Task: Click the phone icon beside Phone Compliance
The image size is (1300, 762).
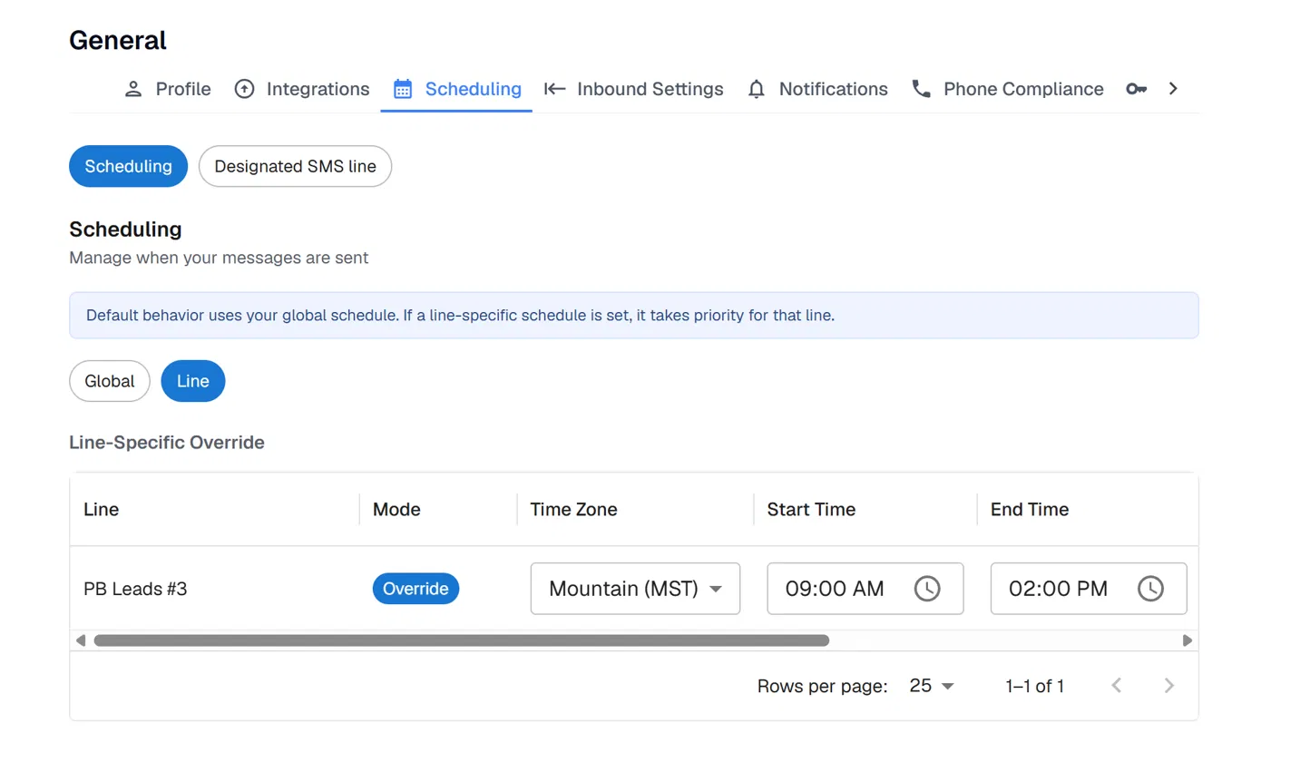Action: (922, 89)
